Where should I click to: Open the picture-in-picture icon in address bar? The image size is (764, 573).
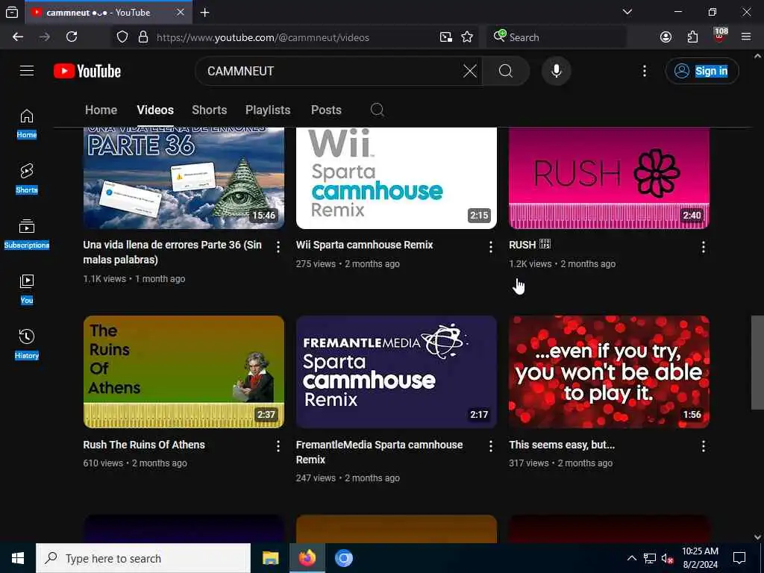[x=446, y=37]
